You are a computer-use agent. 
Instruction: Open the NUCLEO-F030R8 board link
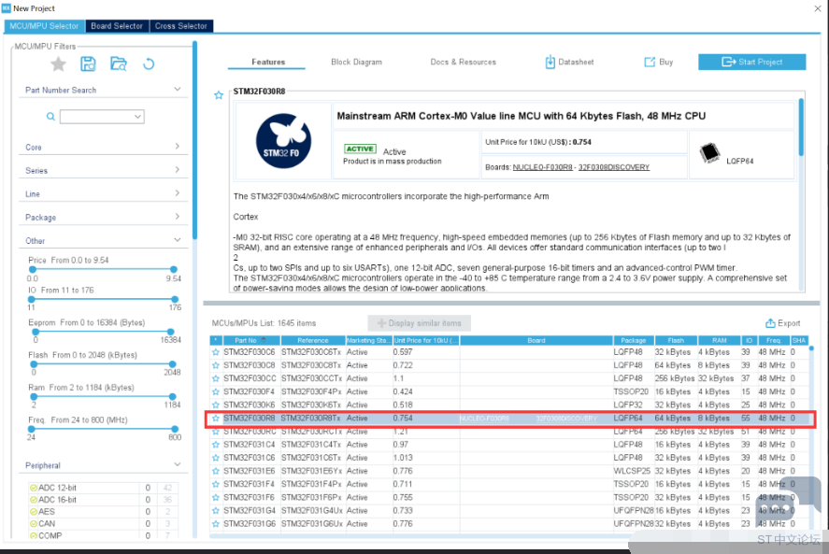coord(542,167)
